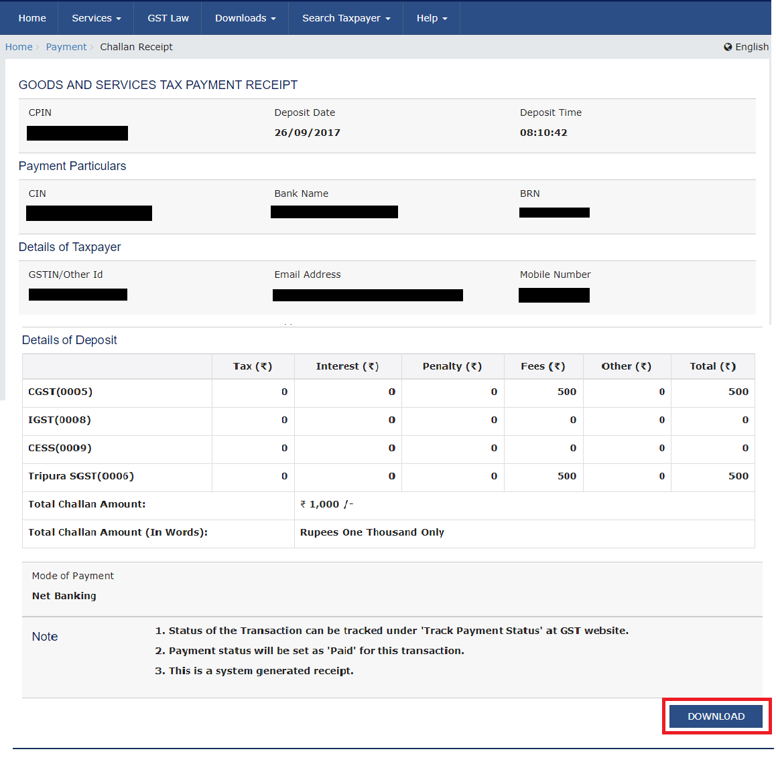Open the Payment breadcrumb link
776x782 pixels.
[66, 47]
